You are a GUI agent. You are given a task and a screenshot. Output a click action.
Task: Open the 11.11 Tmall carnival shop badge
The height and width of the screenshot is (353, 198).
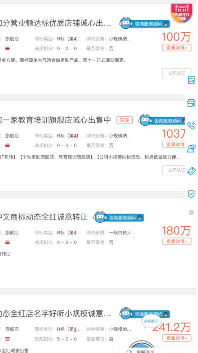pyautogui.click(x=182, y=13)
